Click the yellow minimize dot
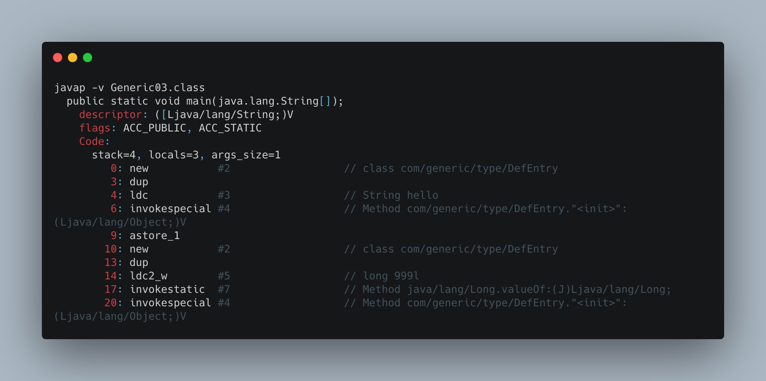This screenshot has width=766, height=381. [73, 58]
